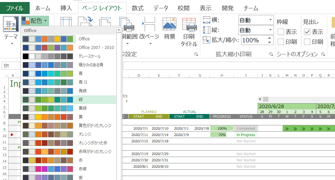This screenshot has width=335, height=180.
Task: Increase scale with the up spinner
Action: click(269, 38)
